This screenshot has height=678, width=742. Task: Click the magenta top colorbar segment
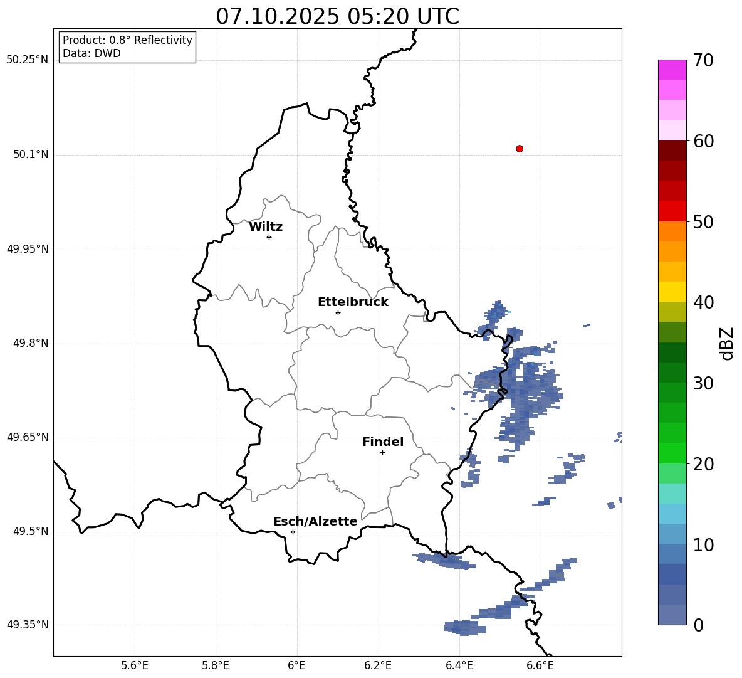[672, 70]
